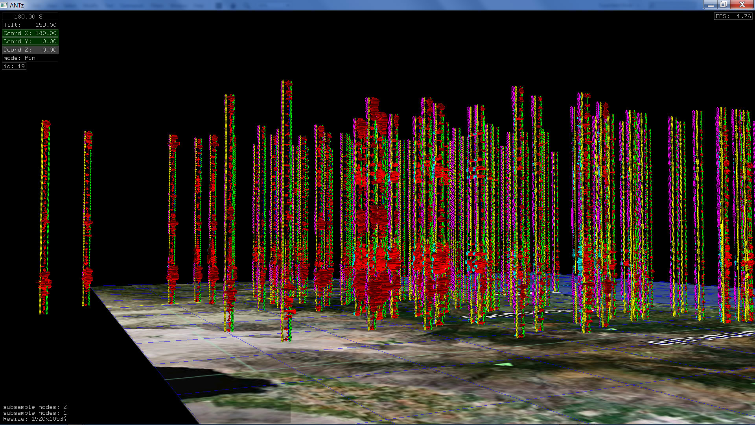Click the ANTz application icon in title bar
Screen dimensions: 755x425
[4, 5]
